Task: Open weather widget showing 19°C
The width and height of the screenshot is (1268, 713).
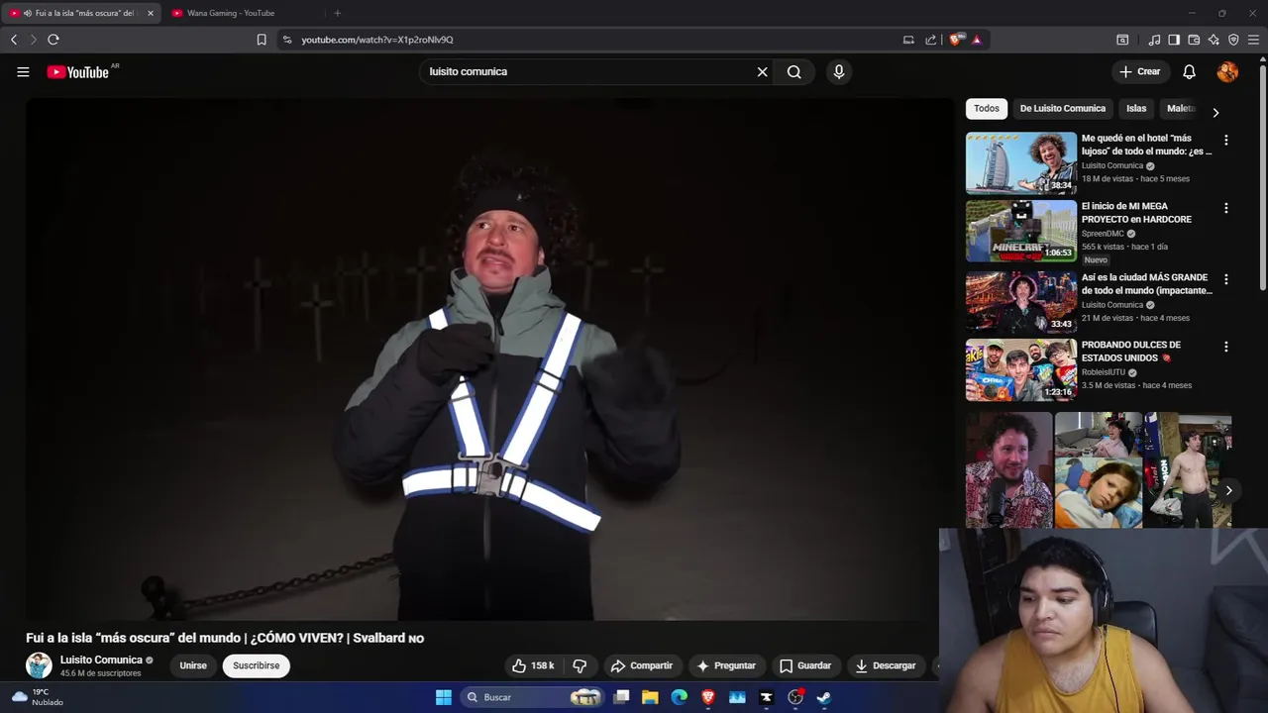Action: pos(37,697)
